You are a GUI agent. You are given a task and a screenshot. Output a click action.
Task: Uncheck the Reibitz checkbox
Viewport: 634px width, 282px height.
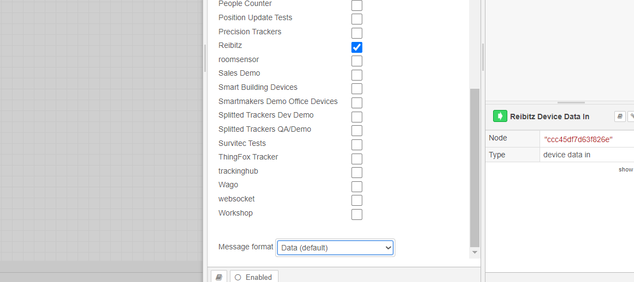pos(357,47)
